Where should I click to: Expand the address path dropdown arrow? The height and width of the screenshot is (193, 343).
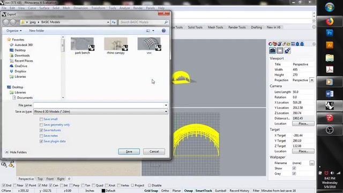(x=108, y=22)
